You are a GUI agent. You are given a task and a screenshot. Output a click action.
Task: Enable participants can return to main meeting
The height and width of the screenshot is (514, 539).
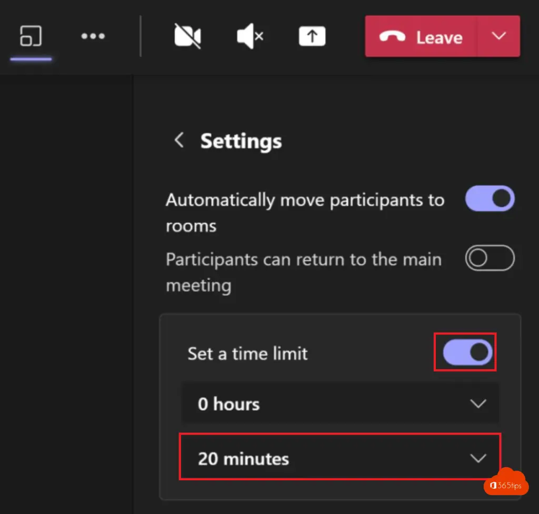click(x=490, y=259)
